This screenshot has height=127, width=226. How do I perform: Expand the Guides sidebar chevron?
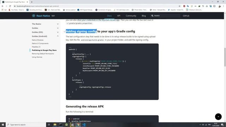click(58, 28)
